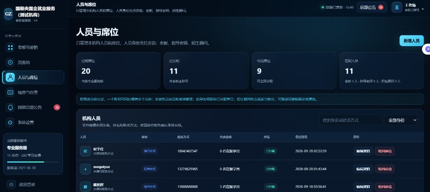This screenshot has height=192, width=430.
Task: Click 服务至 2027-06-30 text
Action: 21,168
